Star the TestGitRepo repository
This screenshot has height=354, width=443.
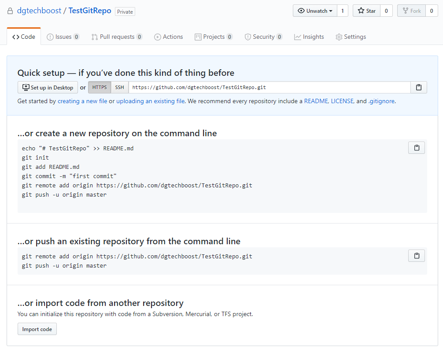pos(366,11)
